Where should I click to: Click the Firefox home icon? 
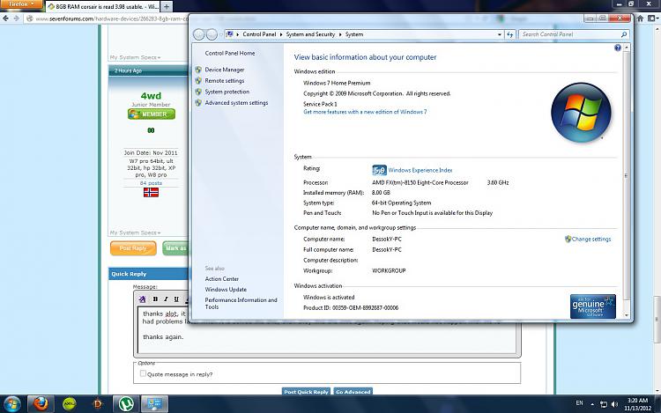click(x=640, y=18)
